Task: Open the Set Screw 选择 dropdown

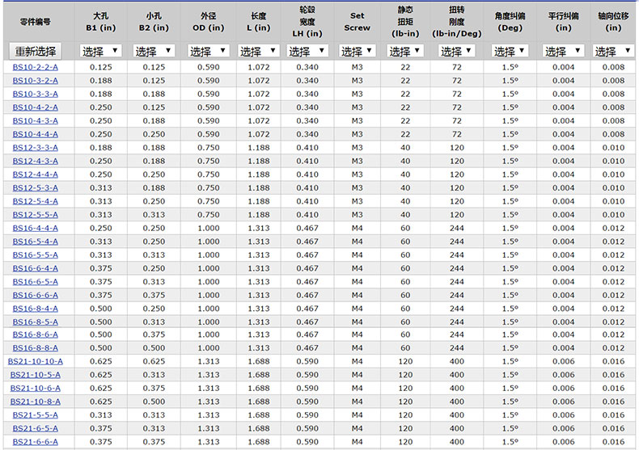Action: coord(357,51)
